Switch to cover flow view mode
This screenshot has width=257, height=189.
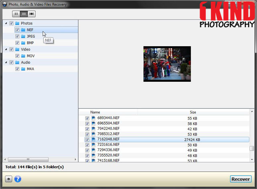[31, 14]
